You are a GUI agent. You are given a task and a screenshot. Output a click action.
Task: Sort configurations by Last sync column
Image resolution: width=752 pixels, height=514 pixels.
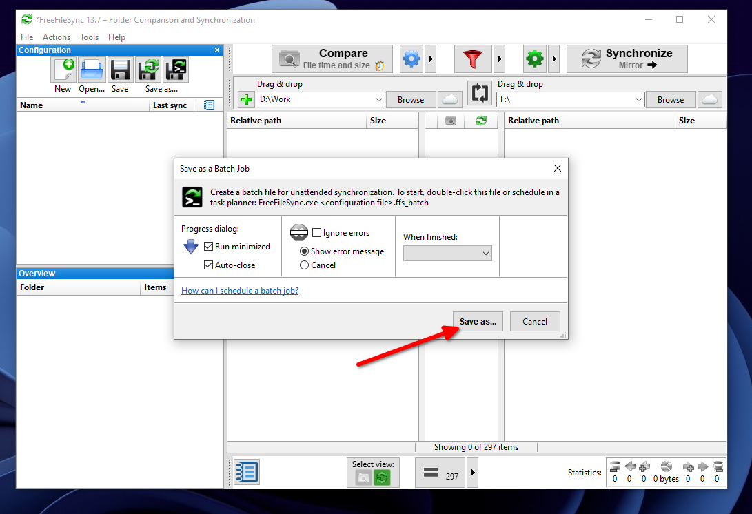coord(172,105)
